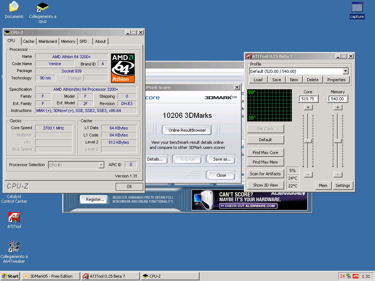Click the 1.31 clock text in system tray
The image size is (375, 281).
click(366, 276)
